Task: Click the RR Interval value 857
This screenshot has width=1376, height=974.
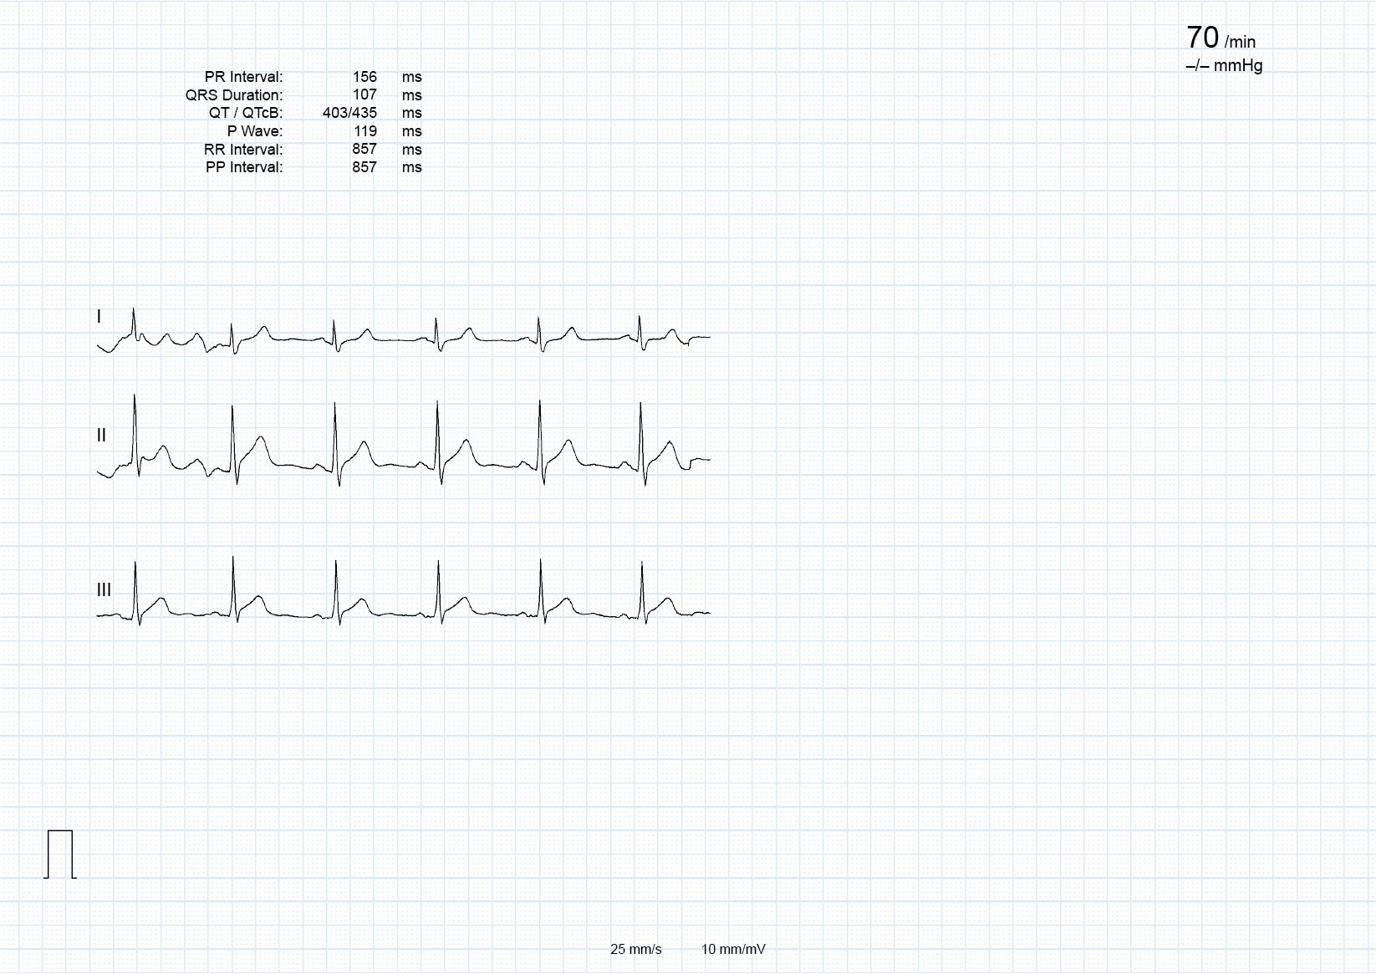Action: click(x=364, y=149)
